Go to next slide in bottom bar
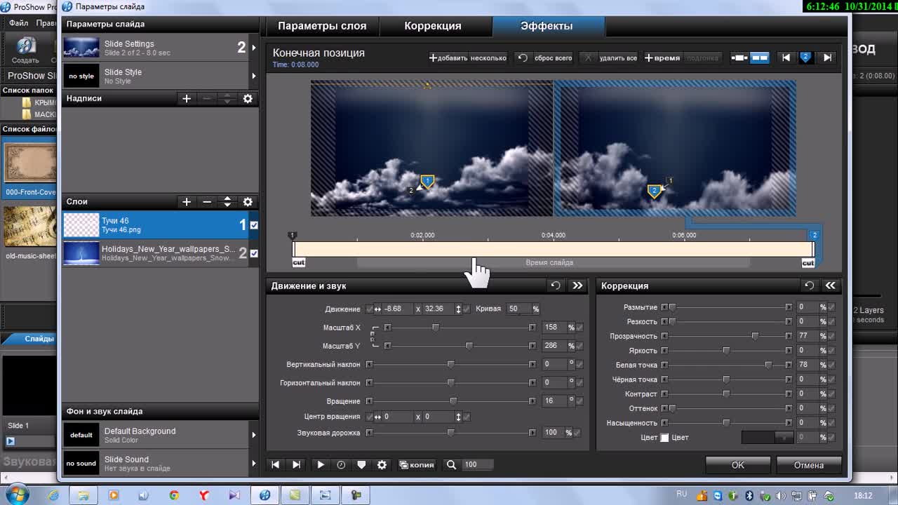The image size is (898, 505). coord(296,464)
